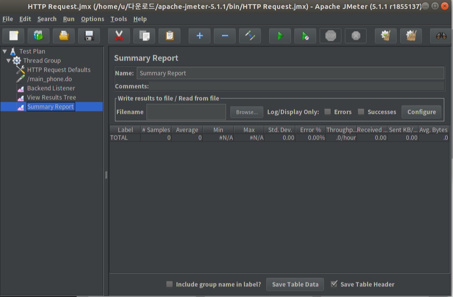Select /main_phone.do tree item
The height and width of the screenshot is (297, 453).
pos(49,79)
